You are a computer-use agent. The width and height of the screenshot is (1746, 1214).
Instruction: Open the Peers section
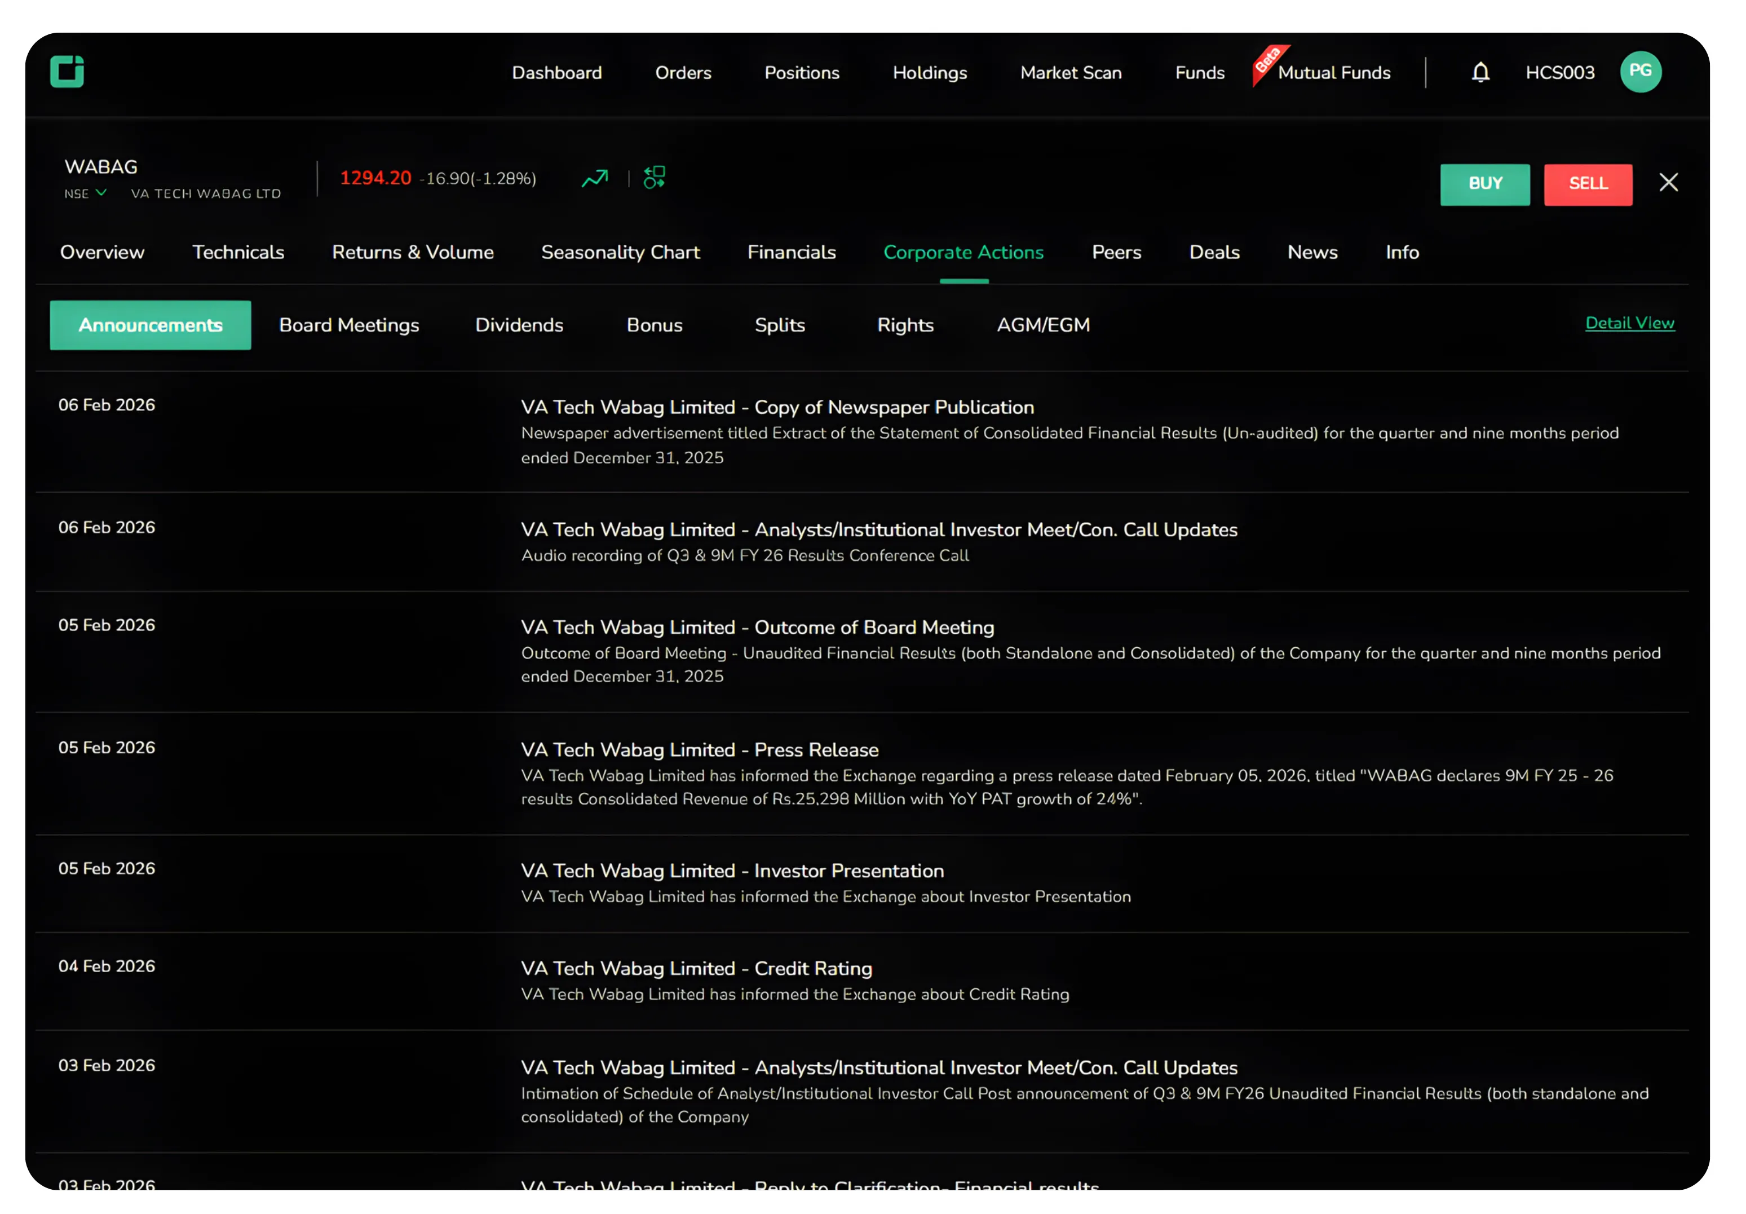coord(1116,252)
